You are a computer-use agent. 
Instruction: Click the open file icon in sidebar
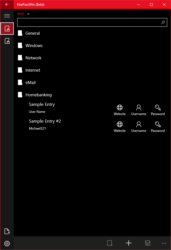(7, 231)
